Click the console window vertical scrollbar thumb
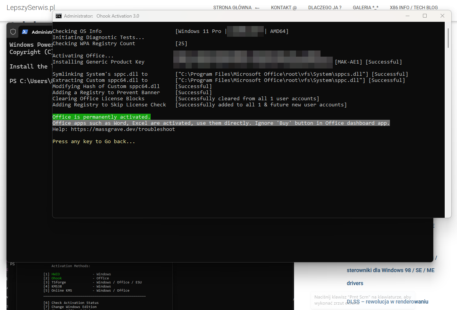The image size is (457, 310). point(448,38)
